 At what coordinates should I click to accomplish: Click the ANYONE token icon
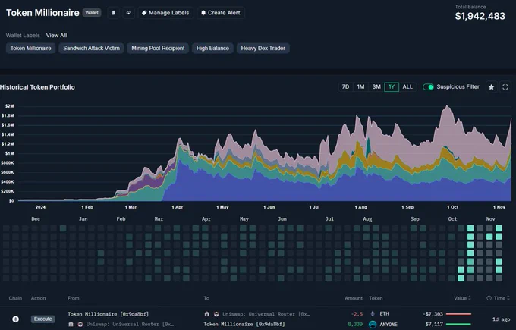[373, 325]
